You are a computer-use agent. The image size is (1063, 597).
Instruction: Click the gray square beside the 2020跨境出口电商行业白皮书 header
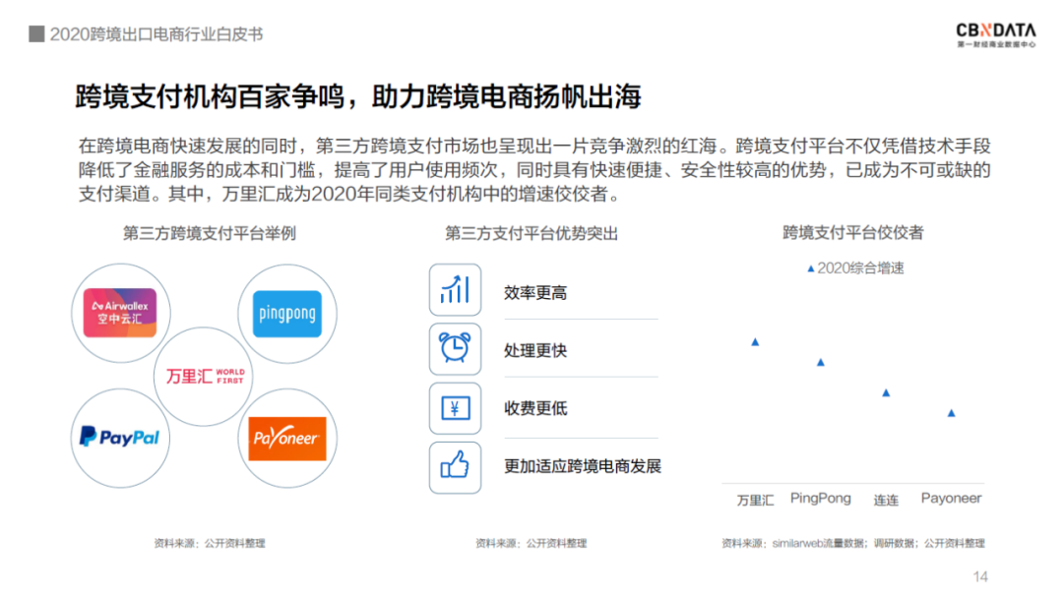36,33
